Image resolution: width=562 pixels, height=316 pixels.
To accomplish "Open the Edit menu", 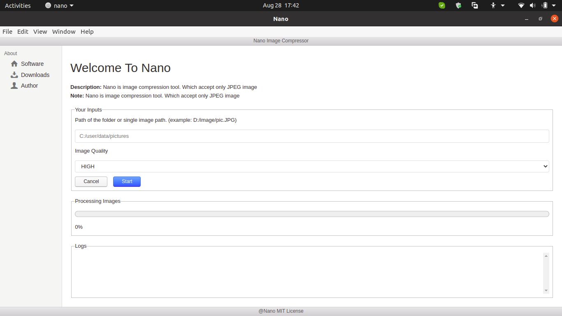I will tap(23, 32).
